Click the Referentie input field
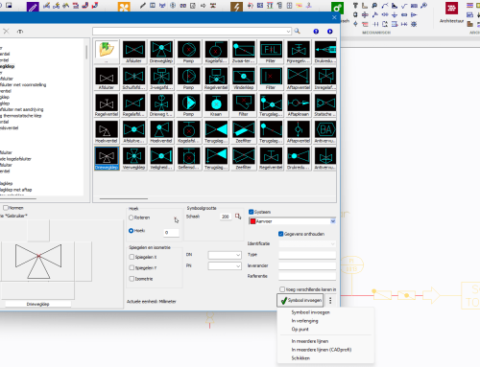Image resolution: width=480 pixels, height=367 pixels. 307,276
